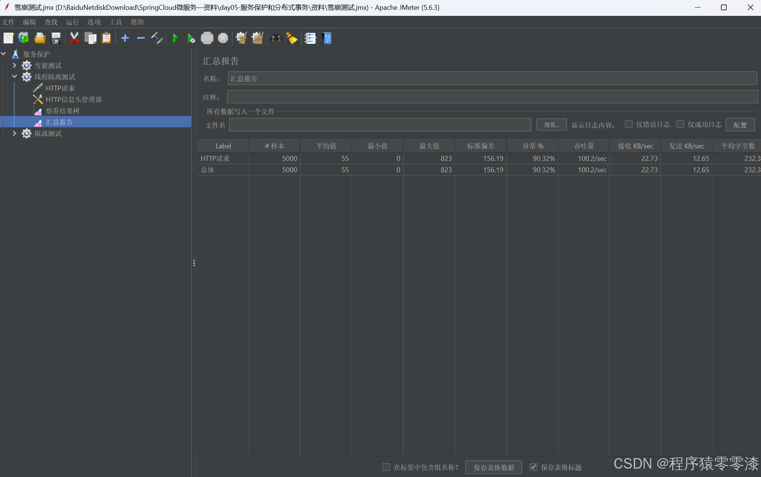The height and width of the screenshot is (477, 761).
Task: Click the Stop test icon
Action: click(x=207, y=38)
